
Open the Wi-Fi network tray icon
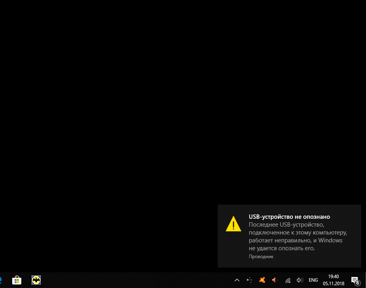tap(288, 280)
